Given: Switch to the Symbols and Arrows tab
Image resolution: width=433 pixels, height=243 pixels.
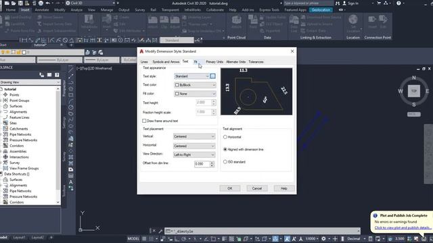Looking at the screenshot, I should [166, 61].
